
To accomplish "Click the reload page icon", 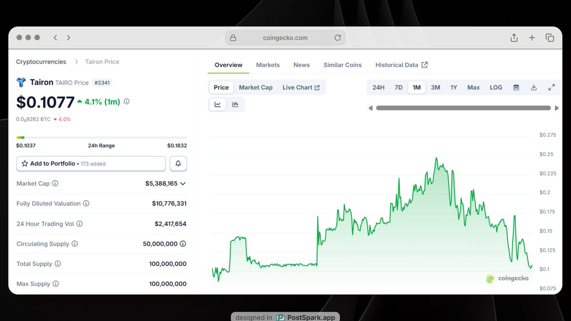I will tap(337, 38).
